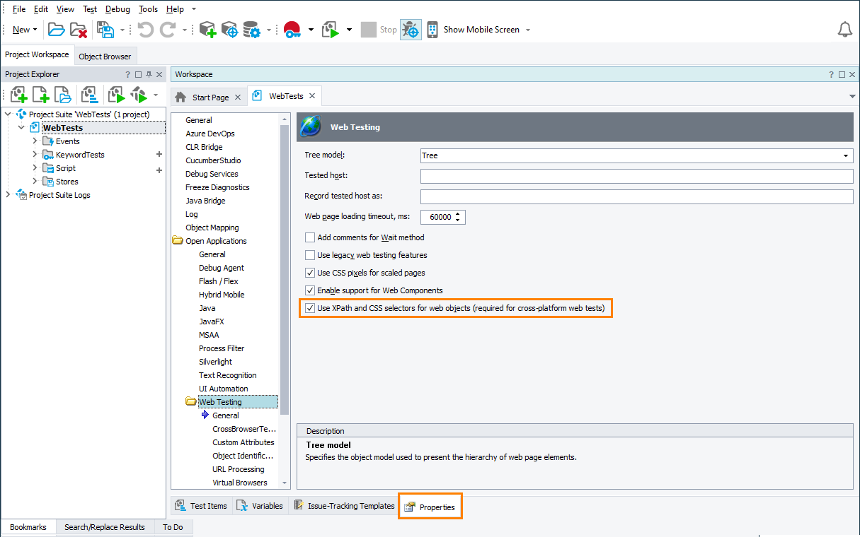860x537 pixels.
Task: Select Text Recognition under Open Applications
Action: click(227, 375)
